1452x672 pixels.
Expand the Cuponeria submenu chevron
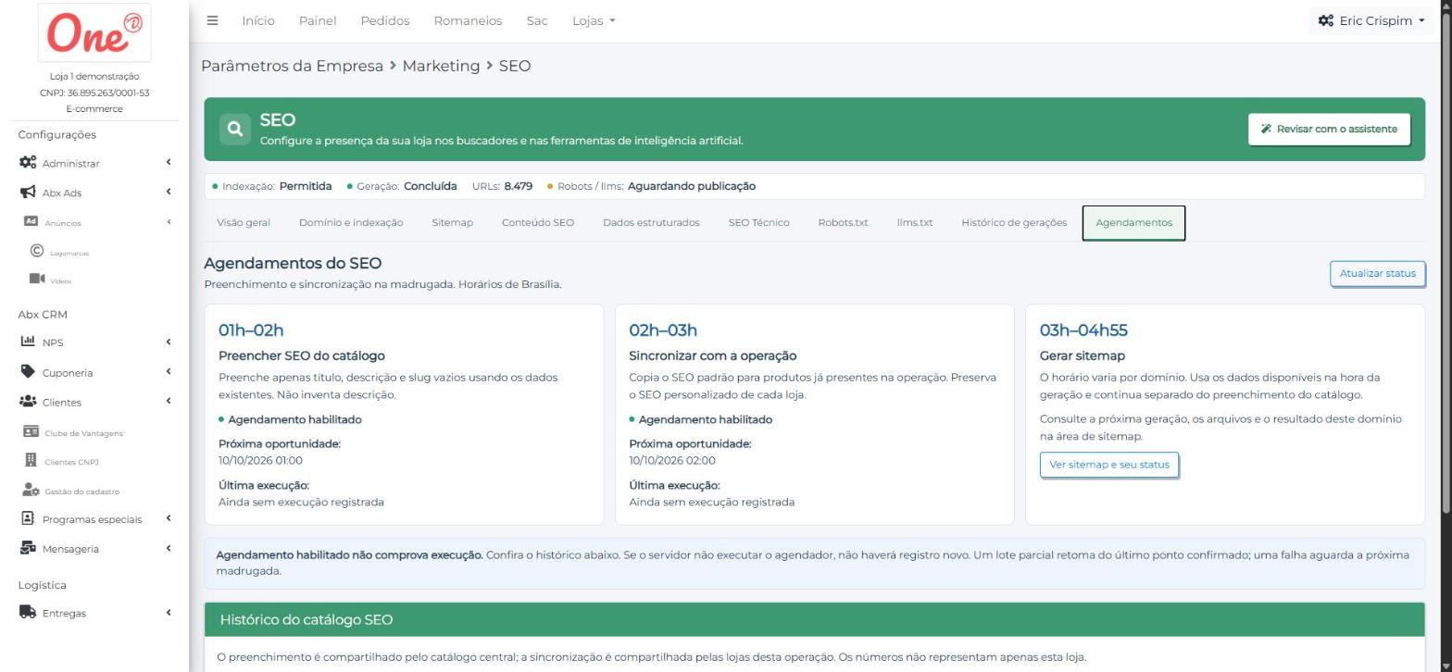tap(169, 371)
